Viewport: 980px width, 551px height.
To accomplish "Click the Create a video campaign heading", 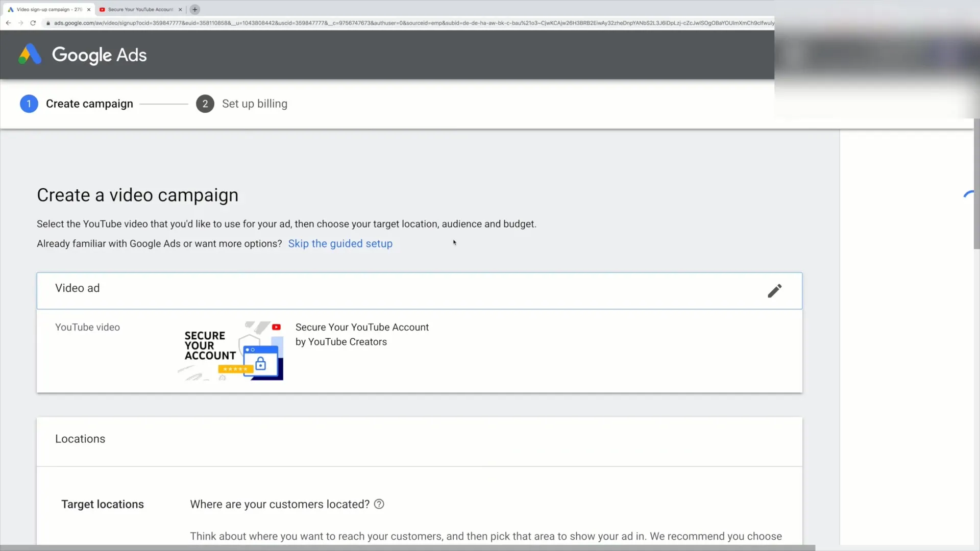I will click(x=137, y=195).
